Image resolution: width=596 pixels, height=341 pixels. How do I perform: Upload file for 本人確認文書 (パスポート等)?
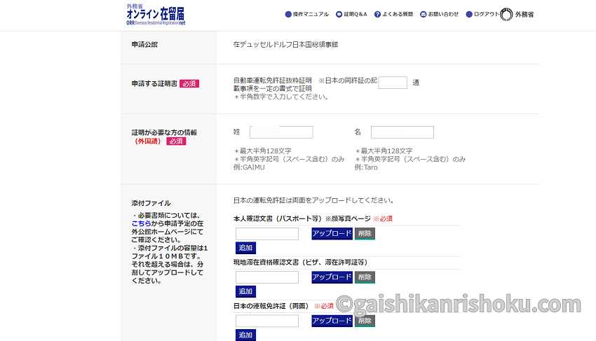coord(332,234)
